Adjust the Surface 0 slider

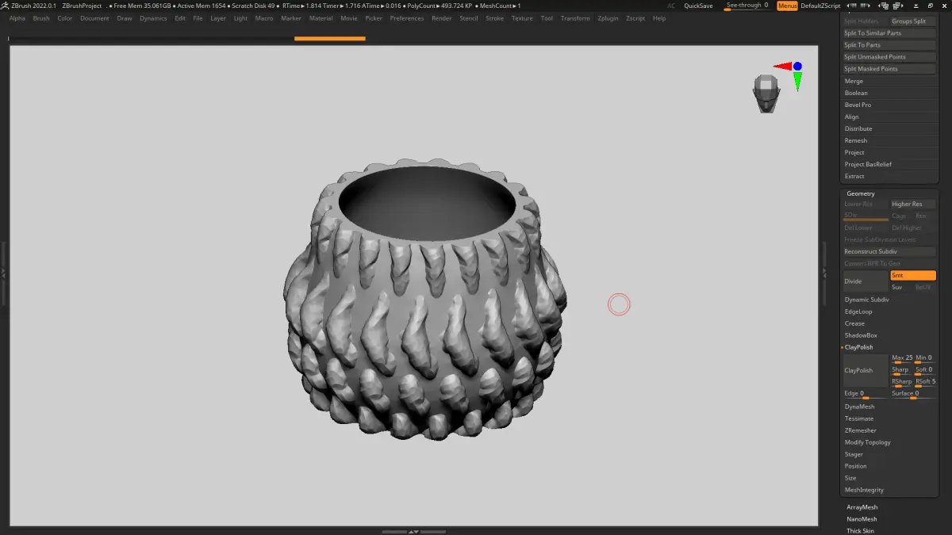point(913,394)
